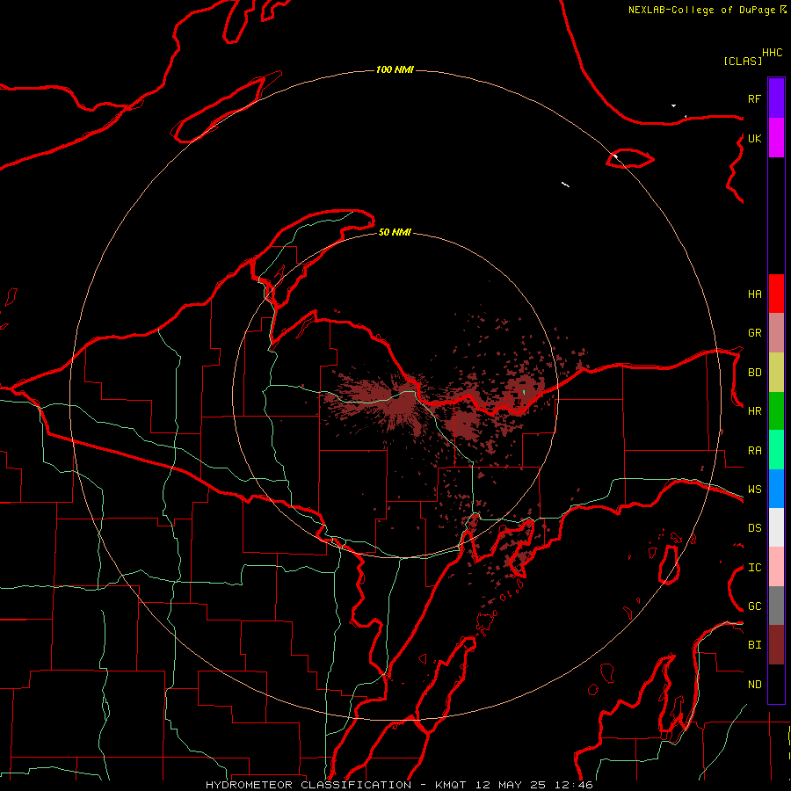
Task: Click the BI dark-red legend swatch
Action: pyautogui.click(x=776, y=645)
